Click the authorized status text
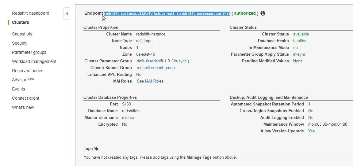 click(x=245, y=13)
